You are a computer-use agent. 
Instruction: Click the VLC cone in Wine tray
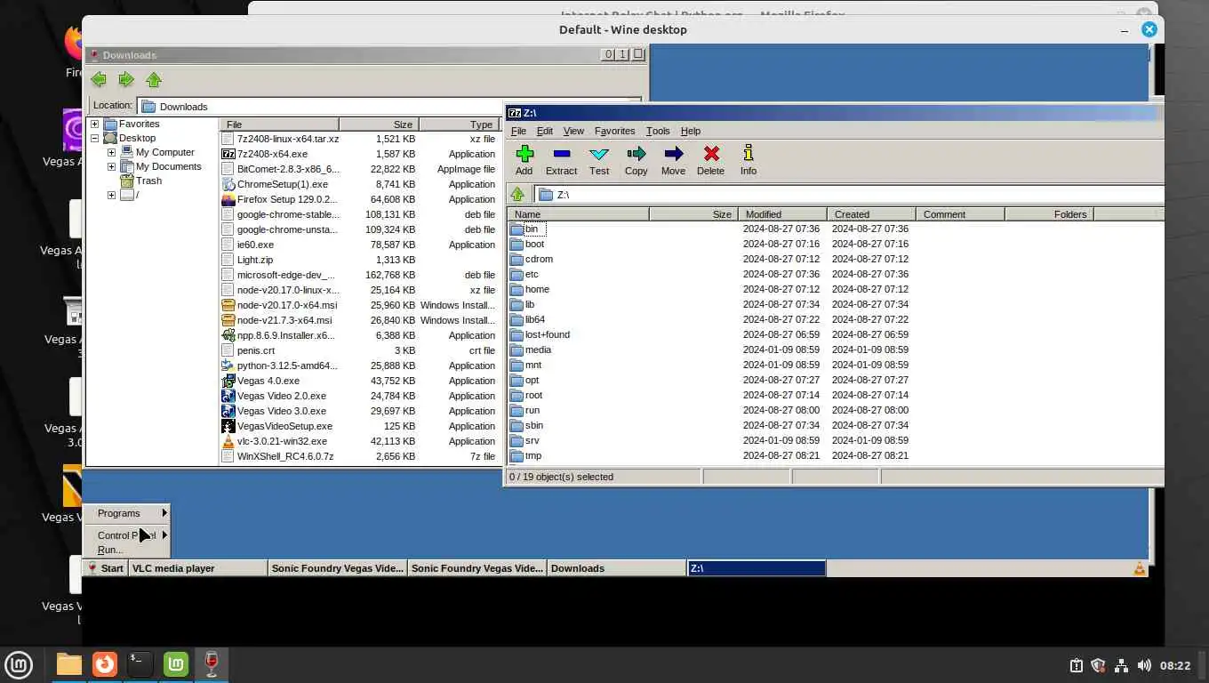point(1139,568)
